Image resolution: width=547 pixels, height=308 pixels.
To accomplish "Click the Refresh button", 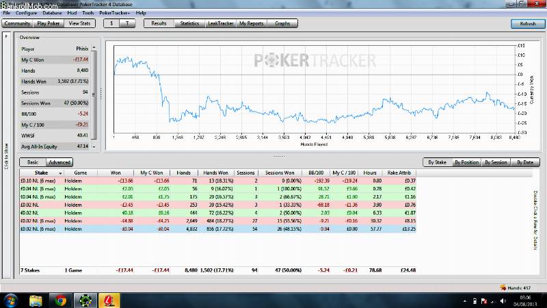I will click(527, 24).
